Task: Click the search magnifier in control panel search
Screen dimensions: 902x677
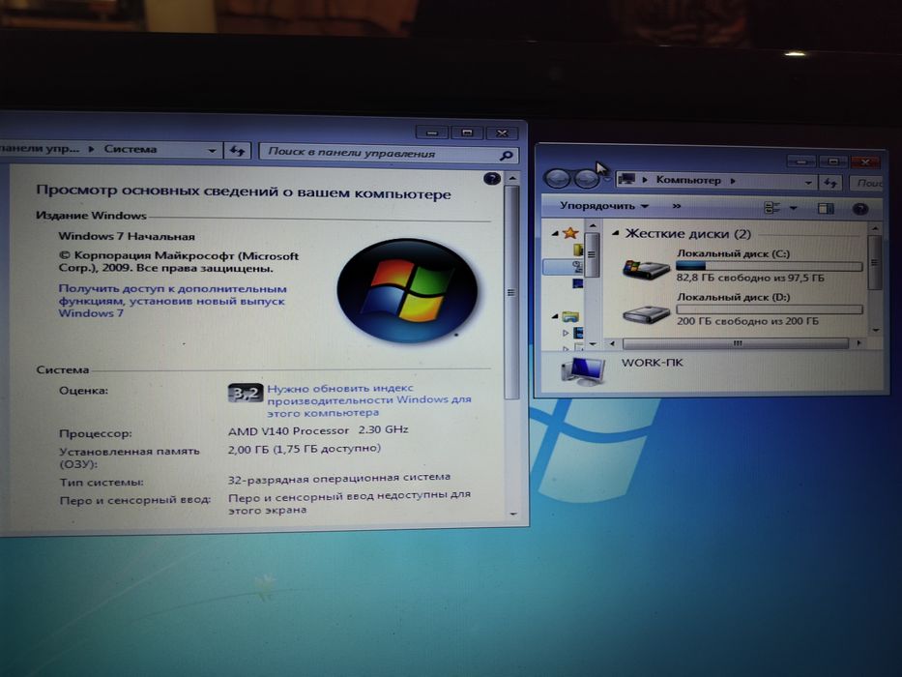Action: pos(507,156)
